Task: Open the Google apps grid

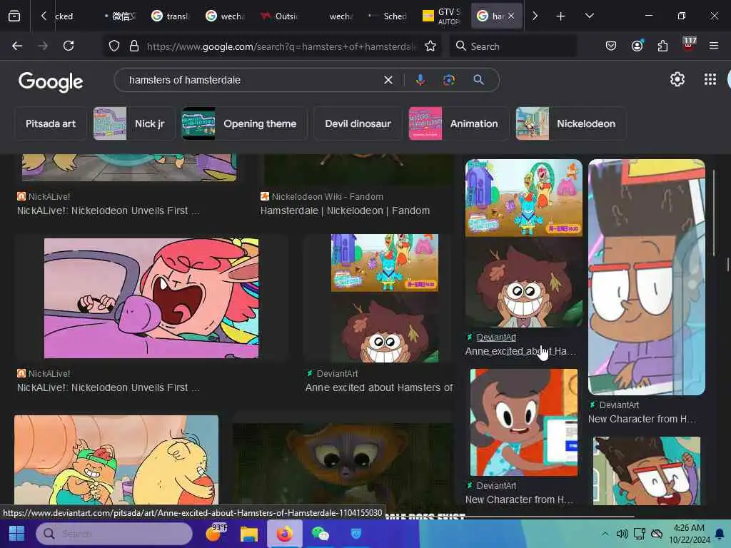Action: pyautogui.click(x=710, y=80)
